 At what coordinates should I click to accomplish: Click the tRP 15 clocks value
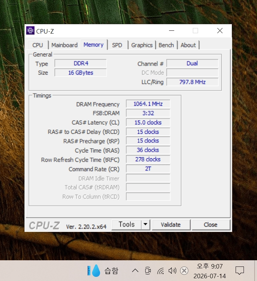[x=148, y=141]
